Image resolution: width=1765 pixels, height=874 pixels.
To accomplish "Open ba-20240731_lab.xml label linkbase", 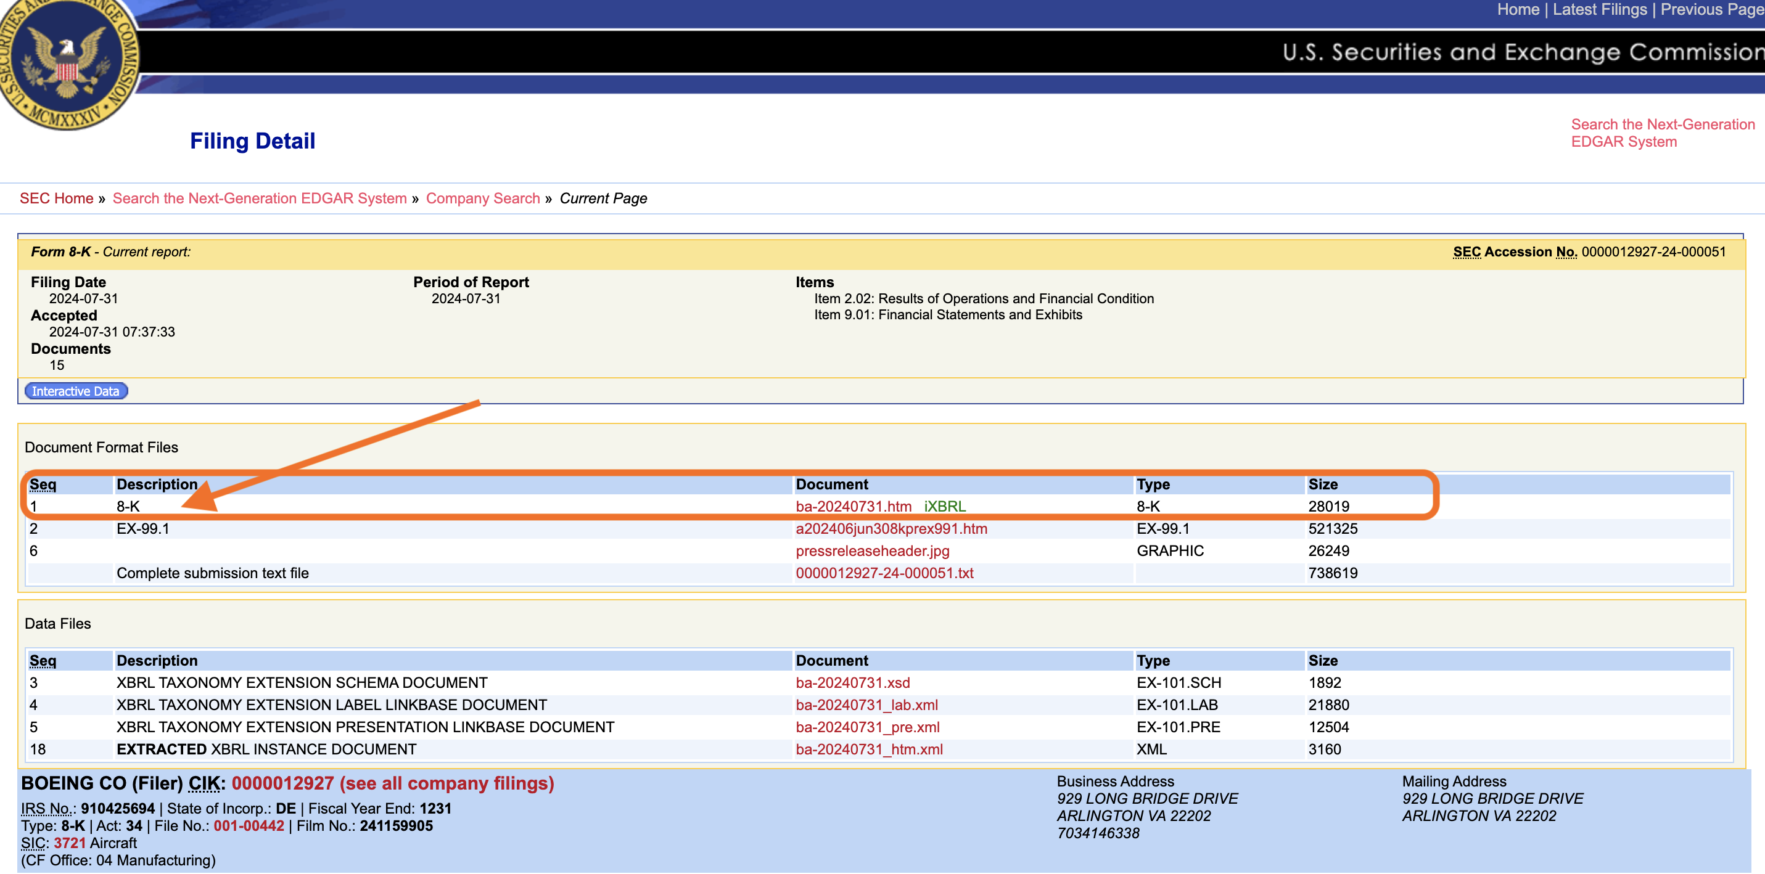I will click(866, 705).
